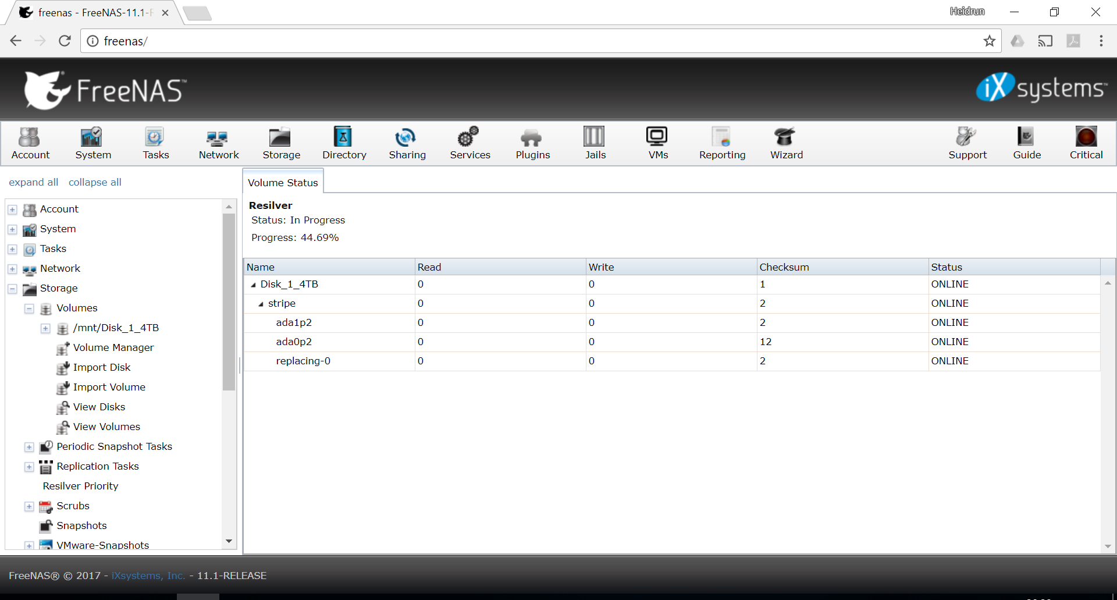This screenshot has width=1117, height=600.
Task: Open the iXsystems, Inc. footer link
Action: (148, 576)
